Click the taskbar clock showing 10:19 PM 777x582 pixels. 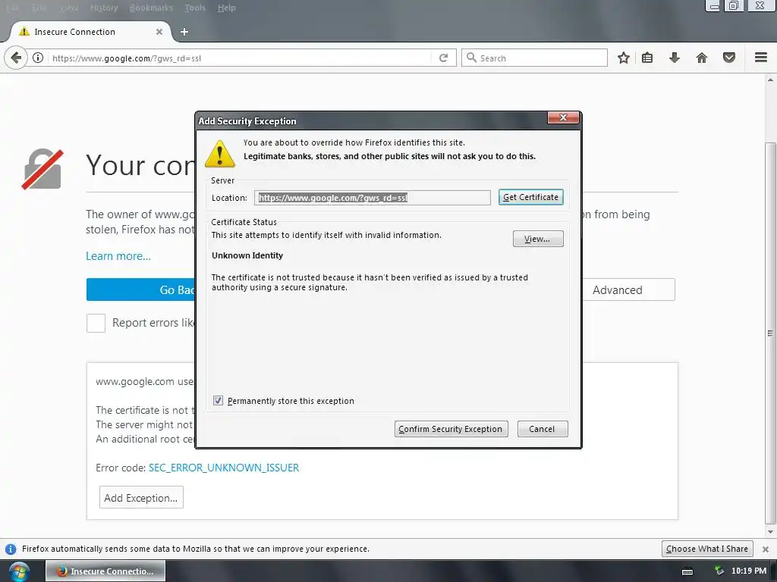(x=749, y=571)
